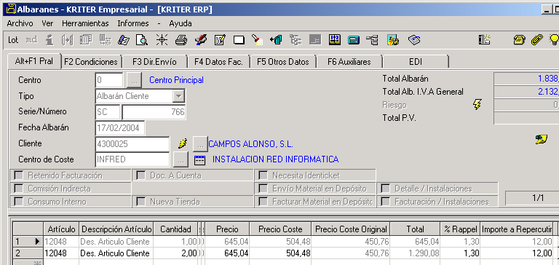Click the Lot toolbar button
The height and width of the screenshot is (265, 559).
pos(13,40)
